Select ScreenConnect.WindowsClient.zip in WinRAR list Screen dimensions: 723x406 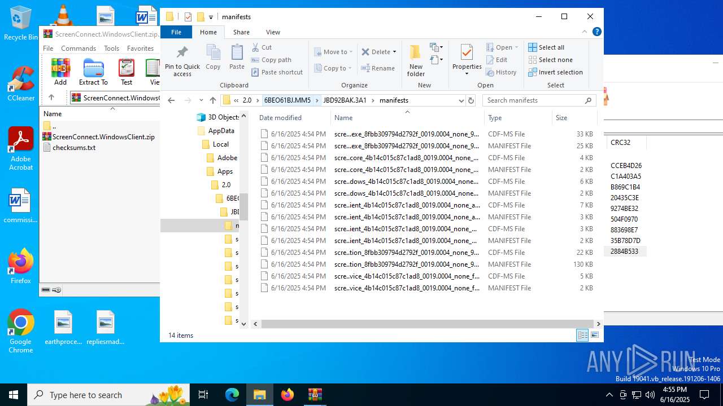pyautogui.click(x=99, y=137)
